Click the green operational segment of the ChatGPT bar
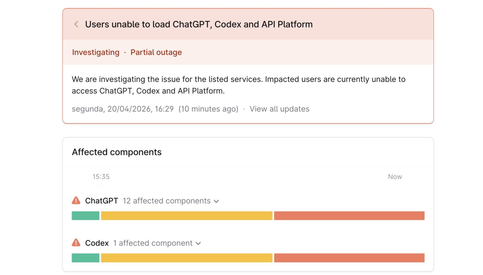Screen dimensions: 483x275 pos(86,215)
